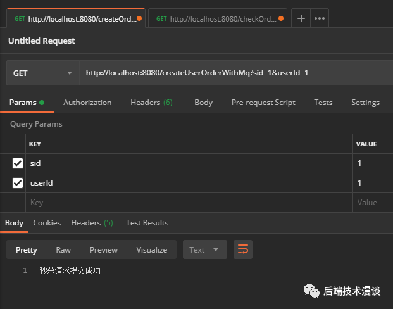This screenshot has width=393, height=309.
Task: Click the userId key cell
Action: [x=189, y=183]
